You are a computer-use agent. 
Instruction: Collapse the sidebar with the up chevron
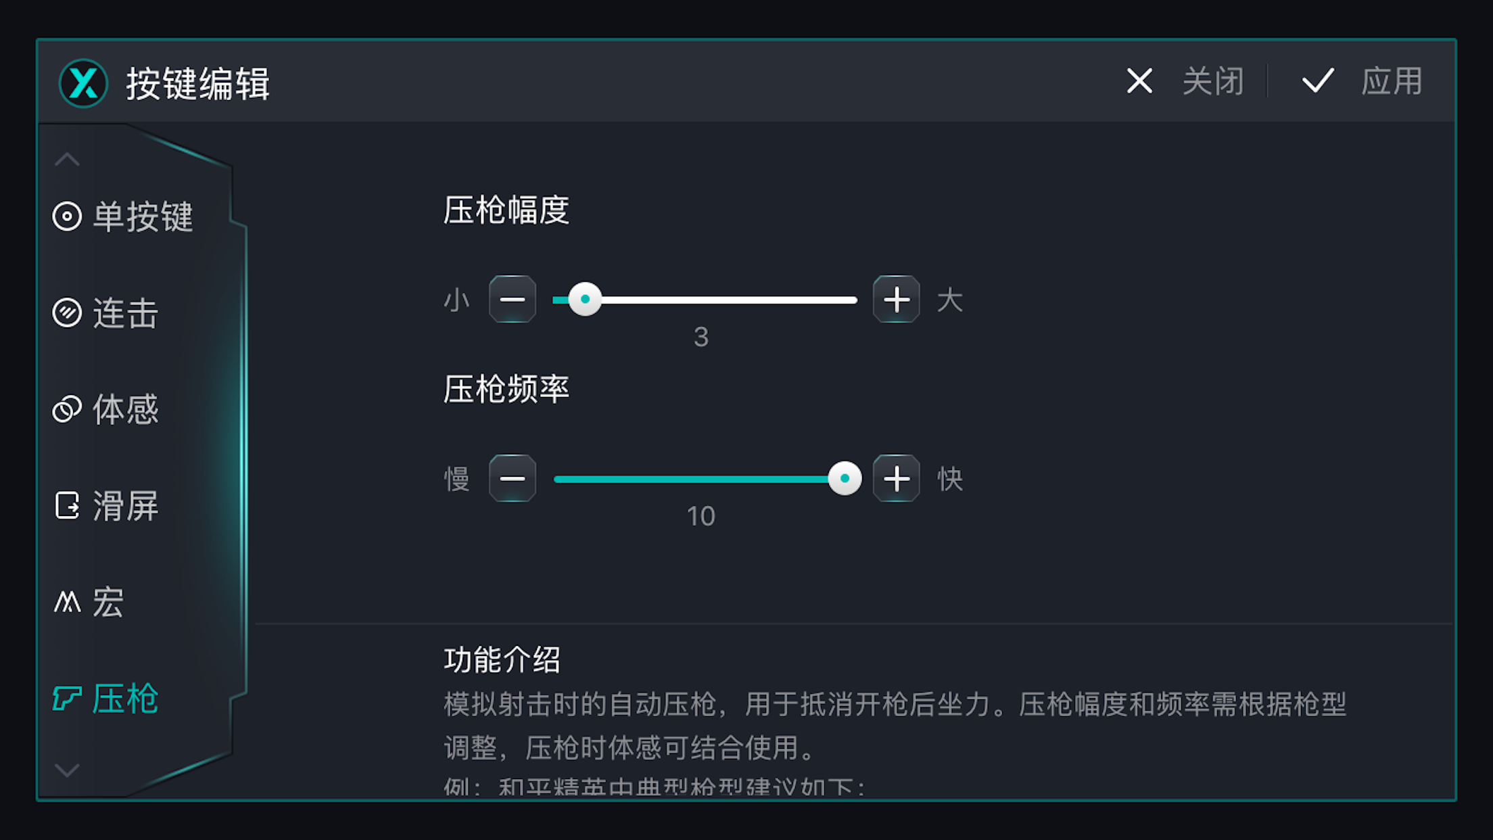point(66,158)
